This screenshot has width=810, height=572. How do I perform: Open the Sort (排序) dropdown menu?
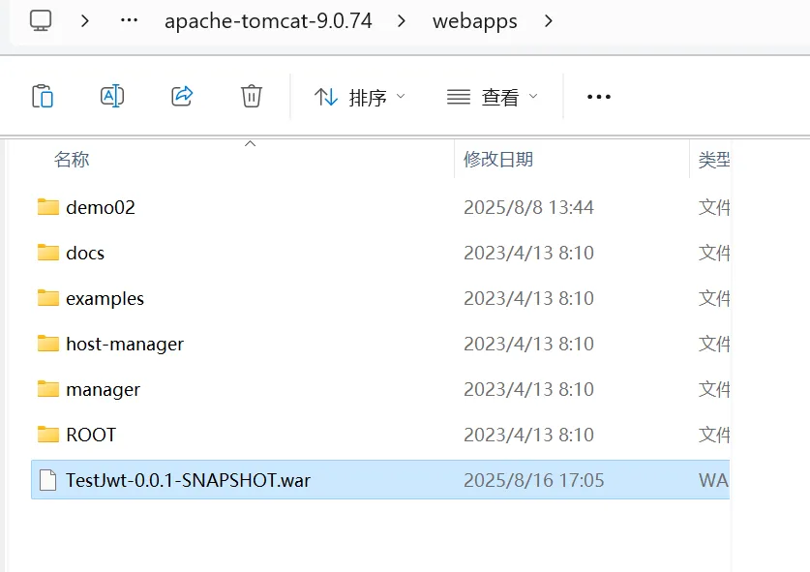pos(360,97)
